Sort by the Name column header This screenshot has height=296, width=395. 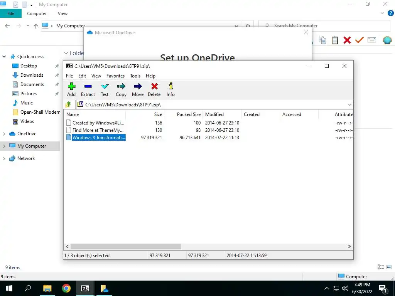[x=95, y=114]
